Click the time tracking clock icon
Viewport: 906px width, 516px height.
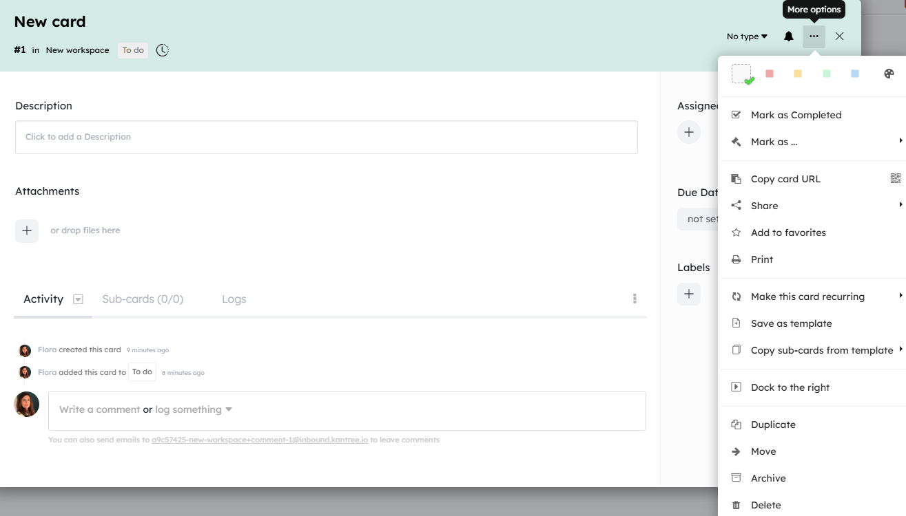click(162, 50)
